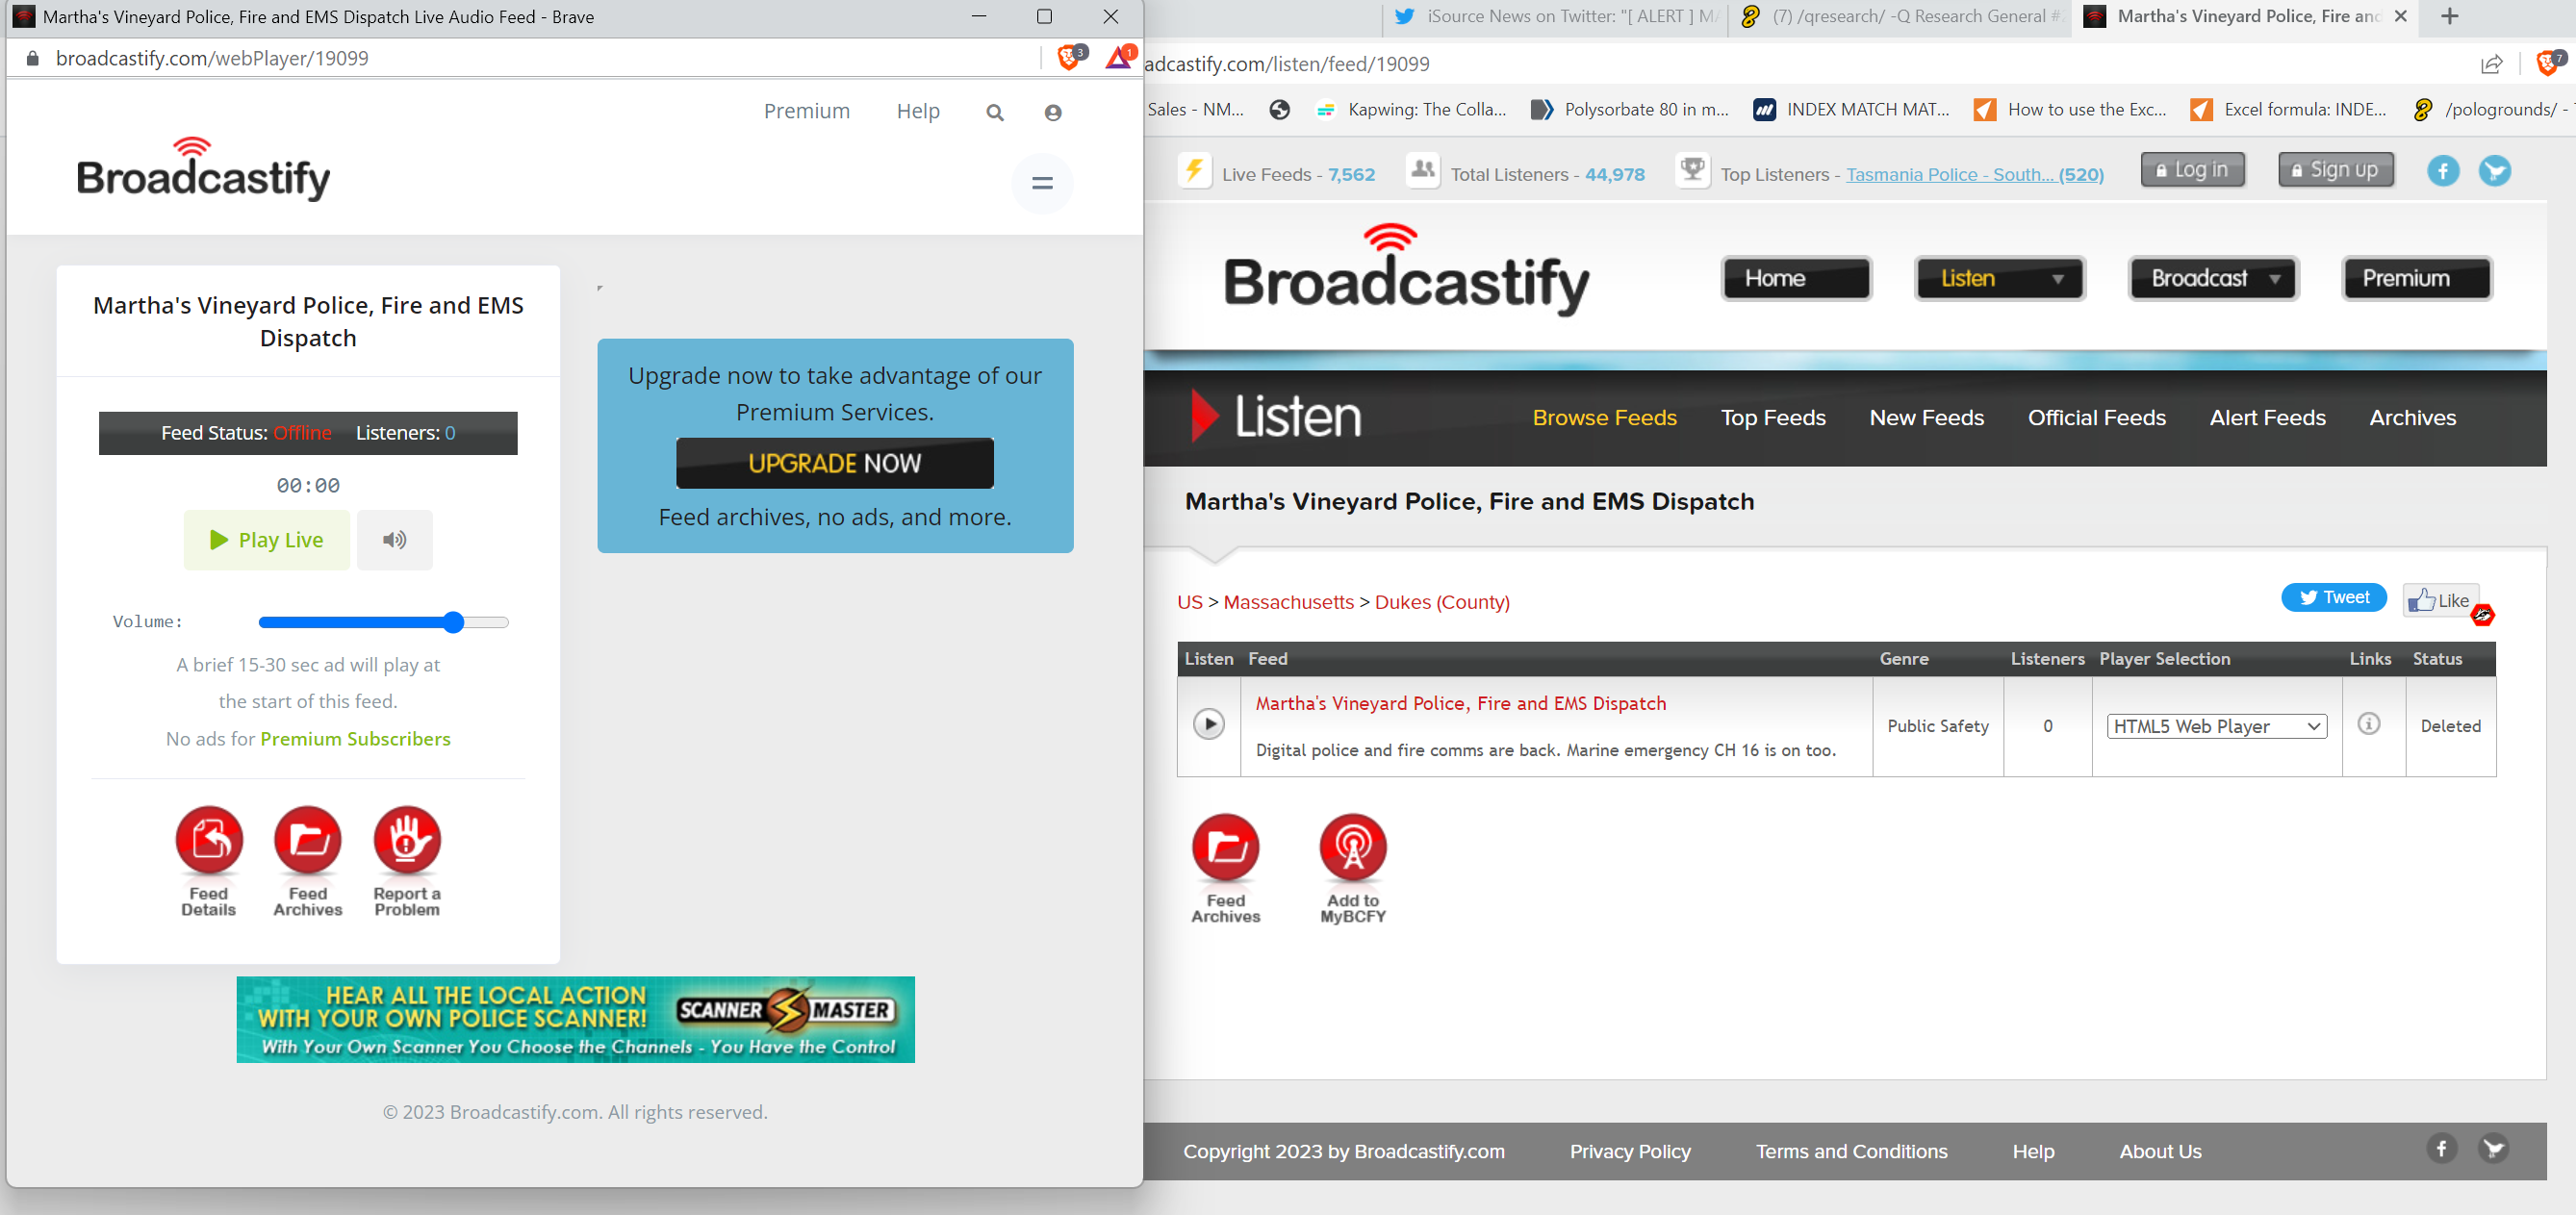Follow the Premium Subscribers link
2576x1215 pixels.
355,739
